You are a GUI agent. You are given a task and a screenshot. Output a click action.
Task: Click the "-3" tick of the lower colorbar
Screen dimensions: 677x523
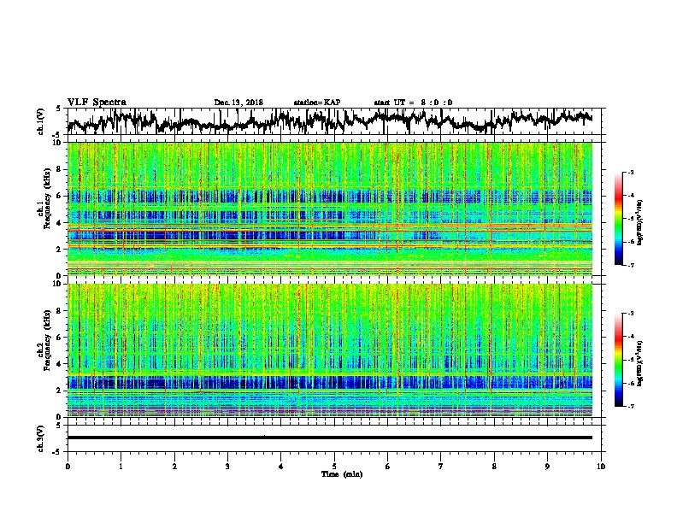(x=630, y=313)
